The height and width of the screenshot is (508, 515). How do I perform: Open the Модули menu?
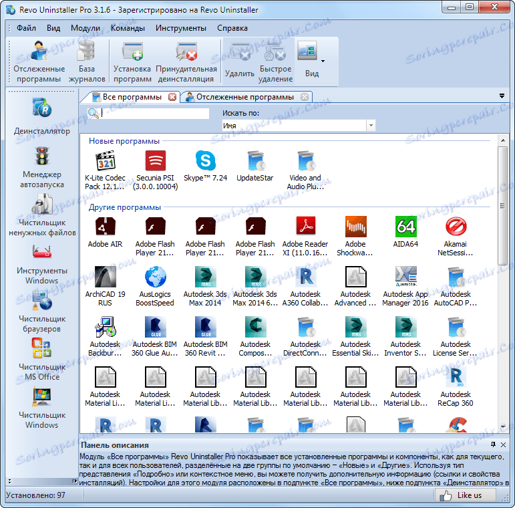pos(85,28)
